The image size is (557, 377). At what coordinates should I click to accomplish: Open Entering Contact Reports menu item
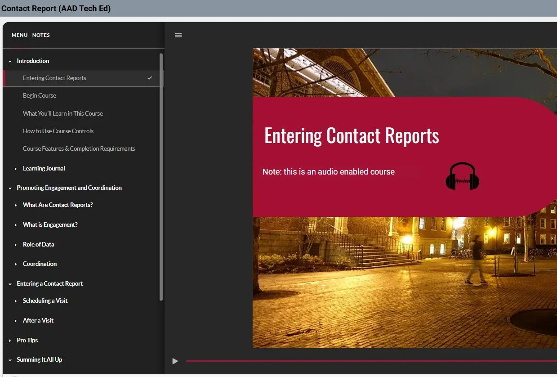(x=83, y=78)
